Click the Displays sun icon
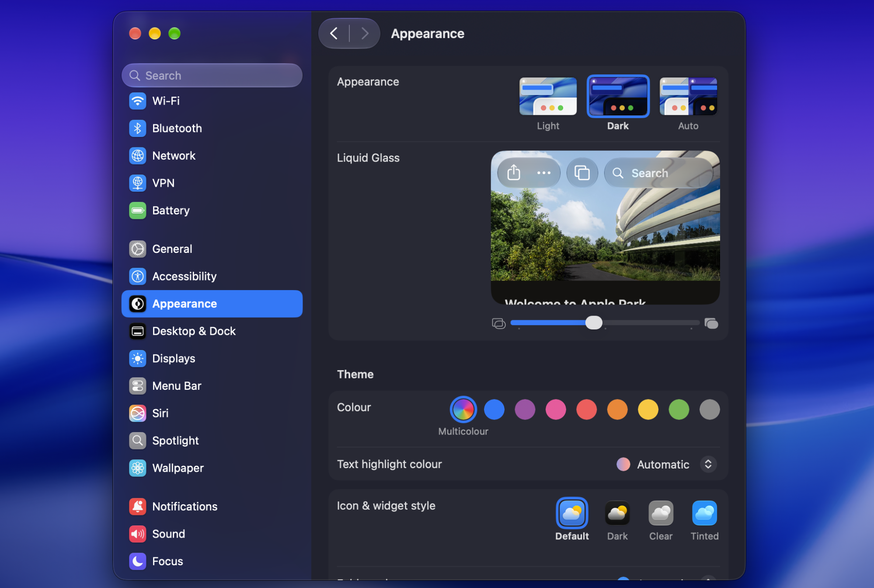Viewport: 874px width, 588px height. [138, 359]
